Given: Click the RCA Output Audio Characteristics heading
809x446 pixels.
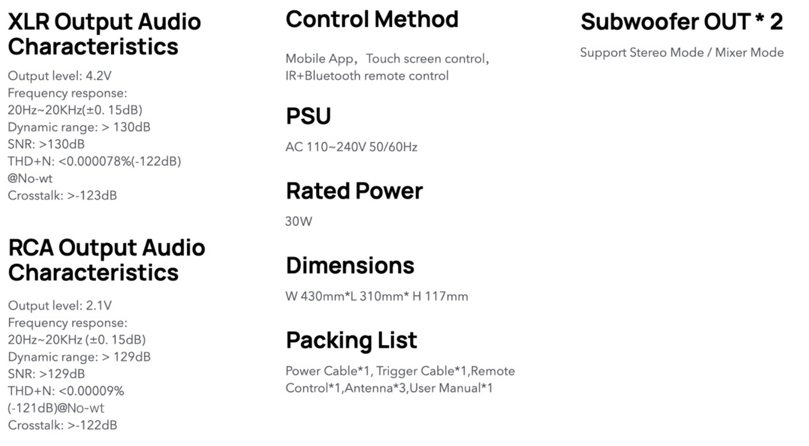Looking at the screenshot, I should tap(107, 260).
